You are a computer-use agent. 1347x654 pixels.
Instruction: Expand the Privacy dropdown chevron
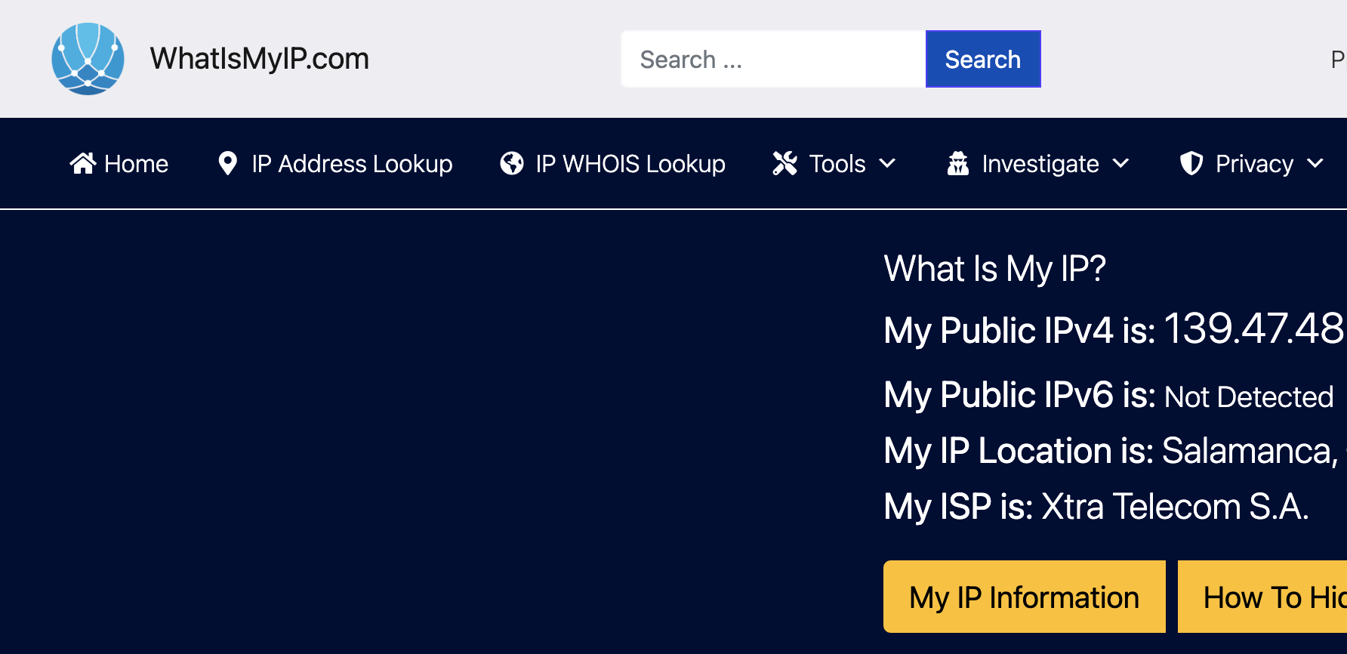(x=1315, y=163)
